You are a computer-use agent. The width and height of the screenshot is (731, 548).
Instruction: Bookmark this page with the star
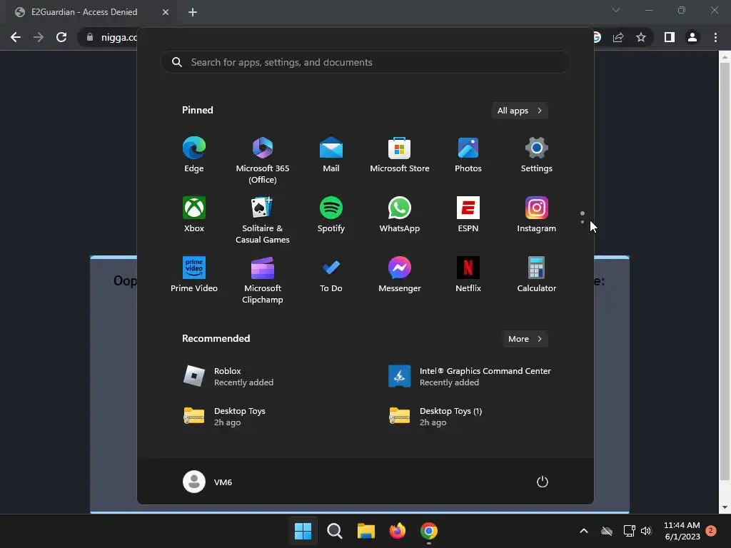tap(641, 37)
